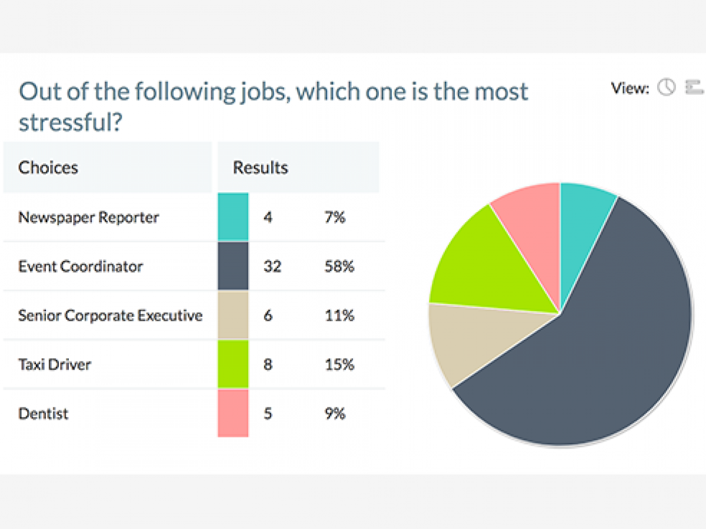This screenshot has width=706, height=529.
Task: Click the Event Coordinator choice label
Action: click(80, 266)
